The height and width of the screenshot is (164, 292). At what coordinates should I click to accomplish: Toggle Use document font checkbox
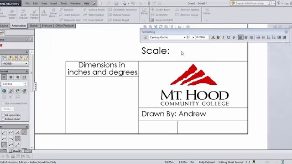click(x=3, y=103)
